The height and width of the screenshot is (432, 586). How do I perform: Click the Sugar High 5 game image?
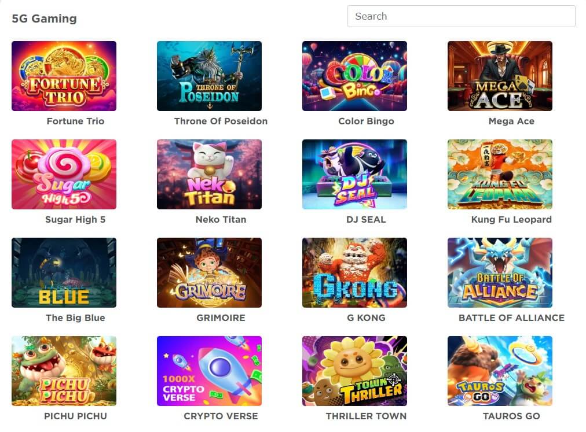pos(64,175)
